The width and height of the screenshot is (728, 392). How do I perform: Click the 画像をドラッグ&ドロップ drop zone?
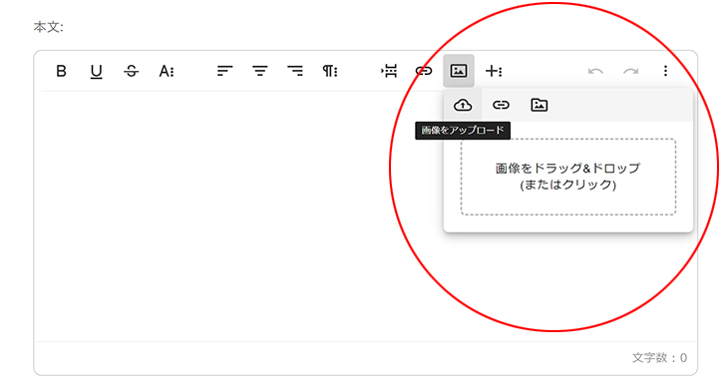tap(568, 177)
